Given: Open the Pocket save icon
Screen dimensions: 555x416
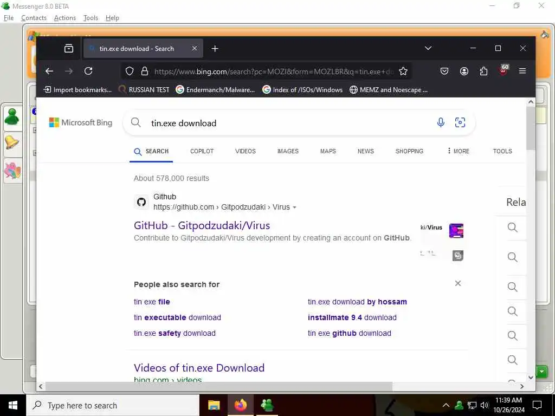Looking at the screenshot, I should [x=444, y=71].
